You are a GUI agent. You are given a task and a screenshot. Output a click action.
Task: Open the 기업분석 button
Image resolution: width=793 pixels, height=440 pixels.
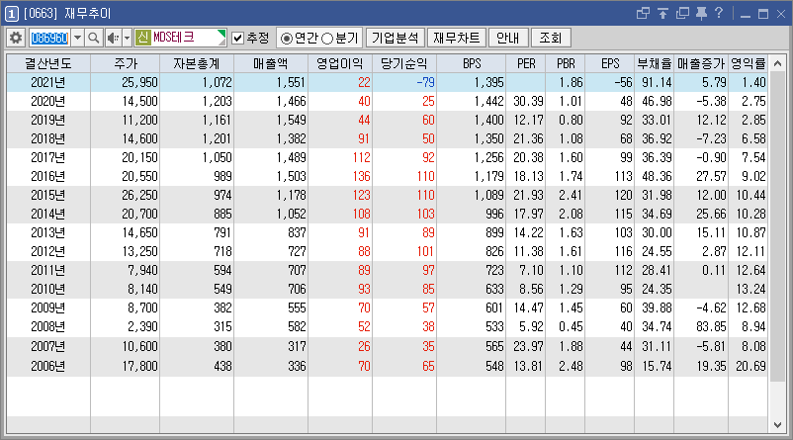pos(395,38)
